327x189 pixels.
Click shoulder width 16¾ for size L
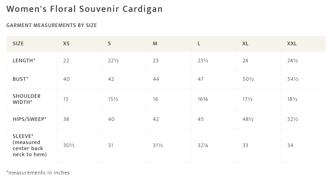pos(203,99)
